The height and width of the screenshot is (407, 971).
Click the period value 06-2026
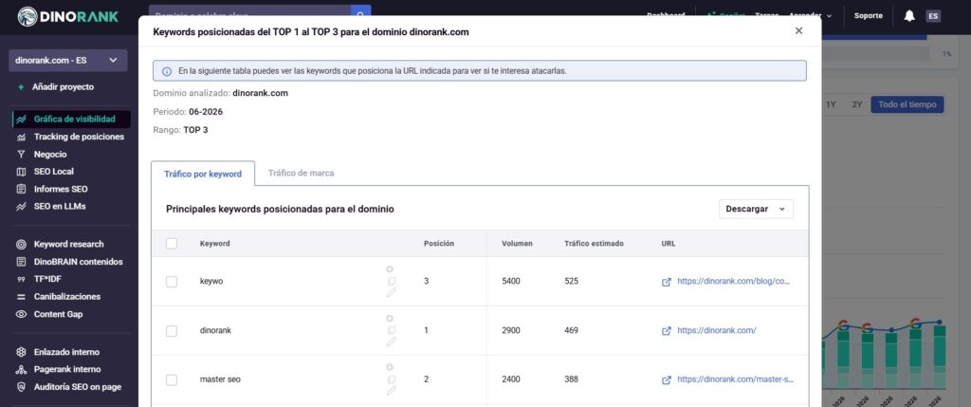click(x=206, y=112)
